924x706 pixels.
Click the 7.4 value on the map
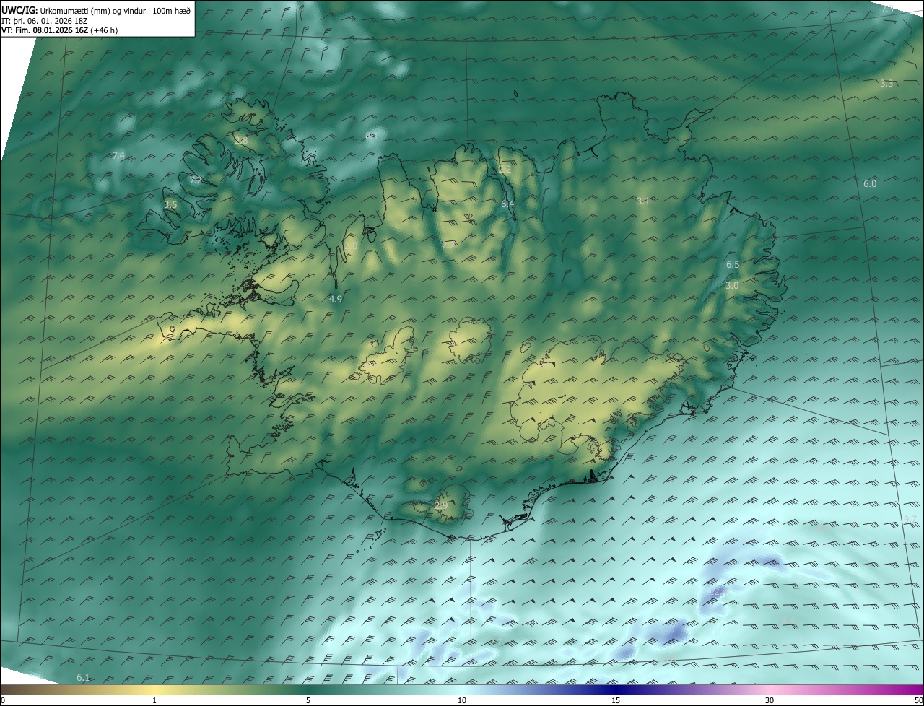[x=119, y=156]
